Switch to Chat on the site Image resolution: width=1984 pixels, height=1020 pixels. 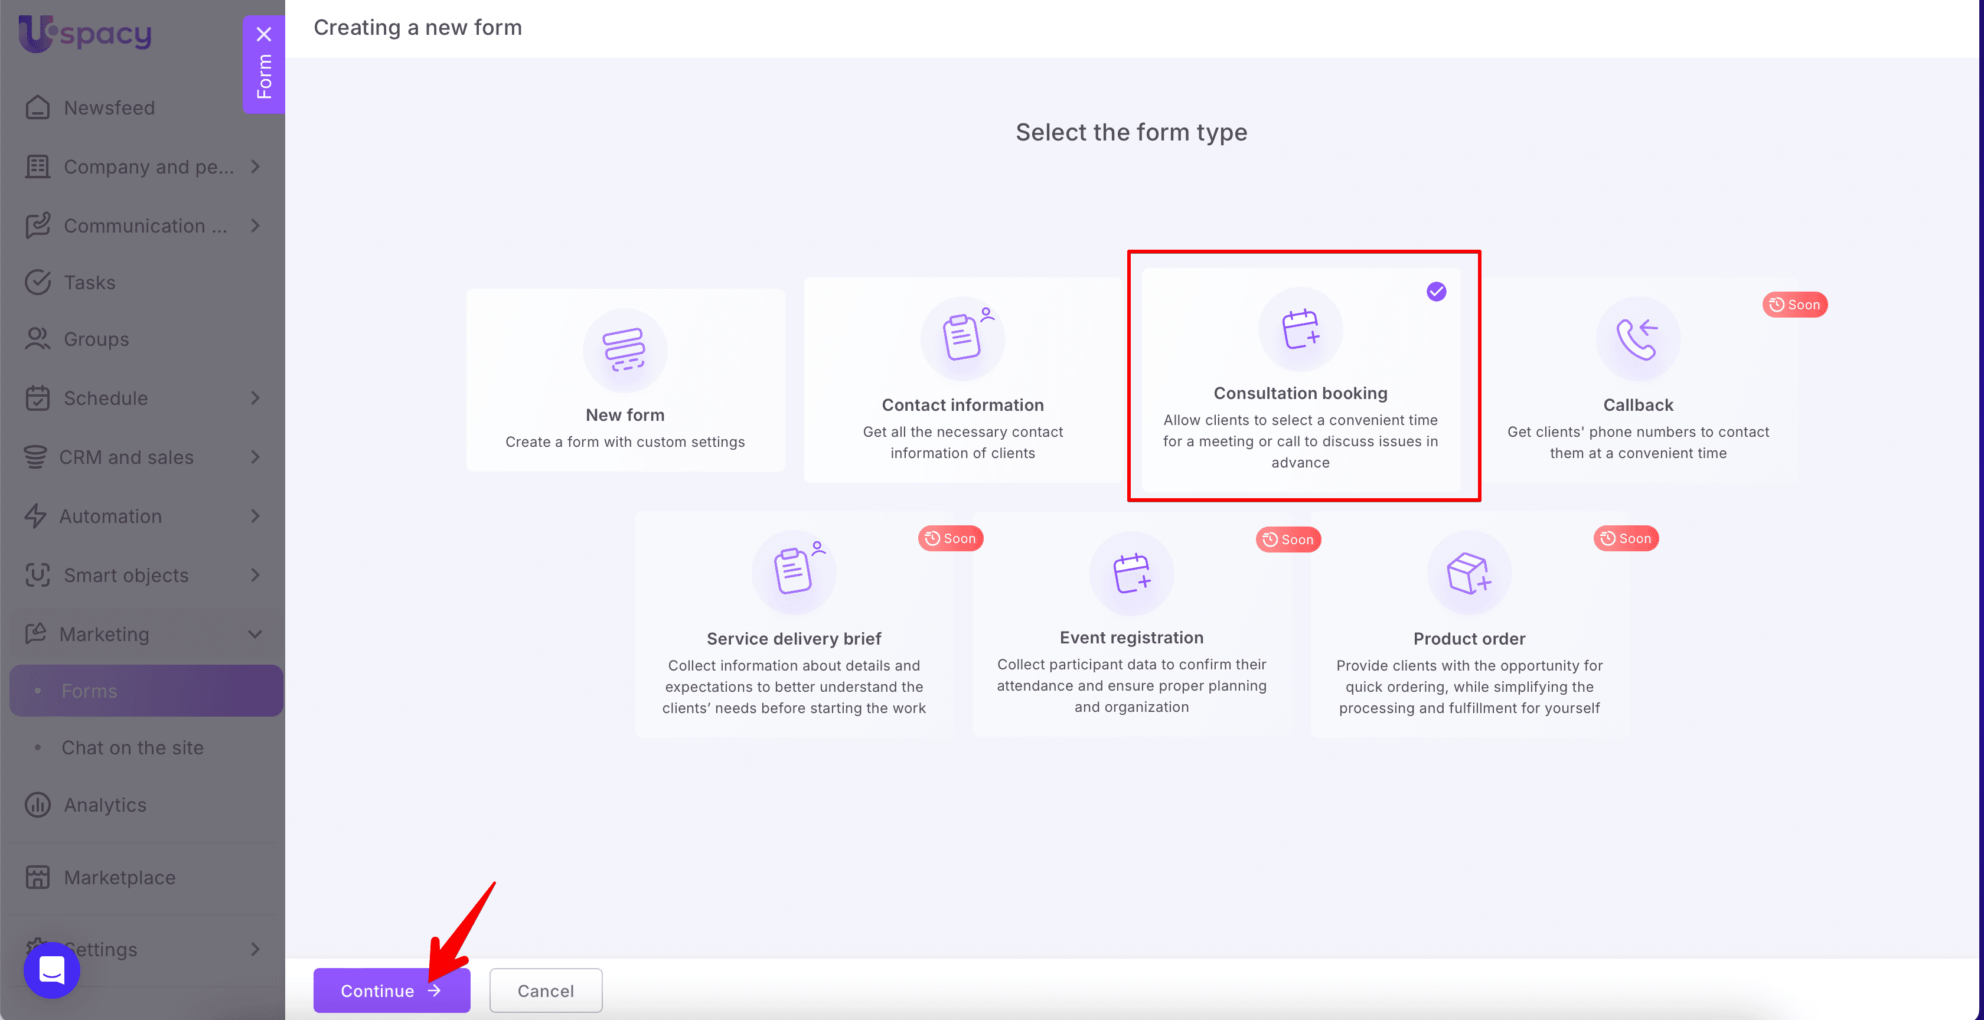pos(132,747)
